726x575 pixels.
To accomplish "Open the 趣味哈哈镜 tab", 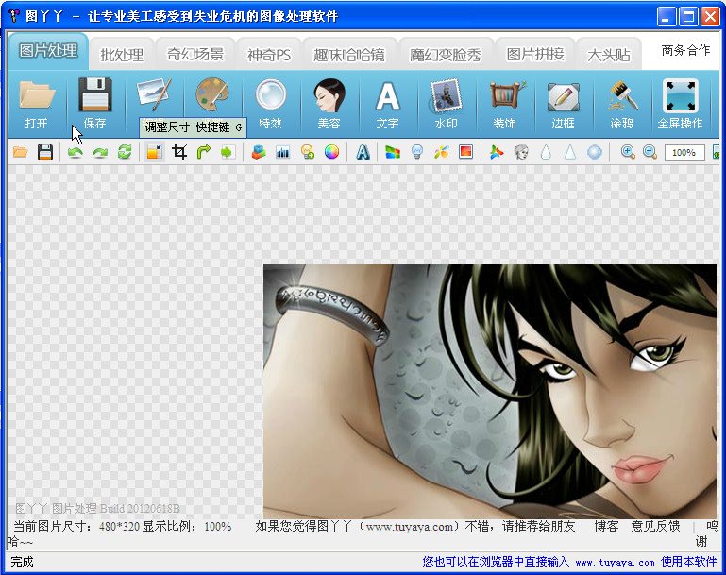I will coord(349,55).
